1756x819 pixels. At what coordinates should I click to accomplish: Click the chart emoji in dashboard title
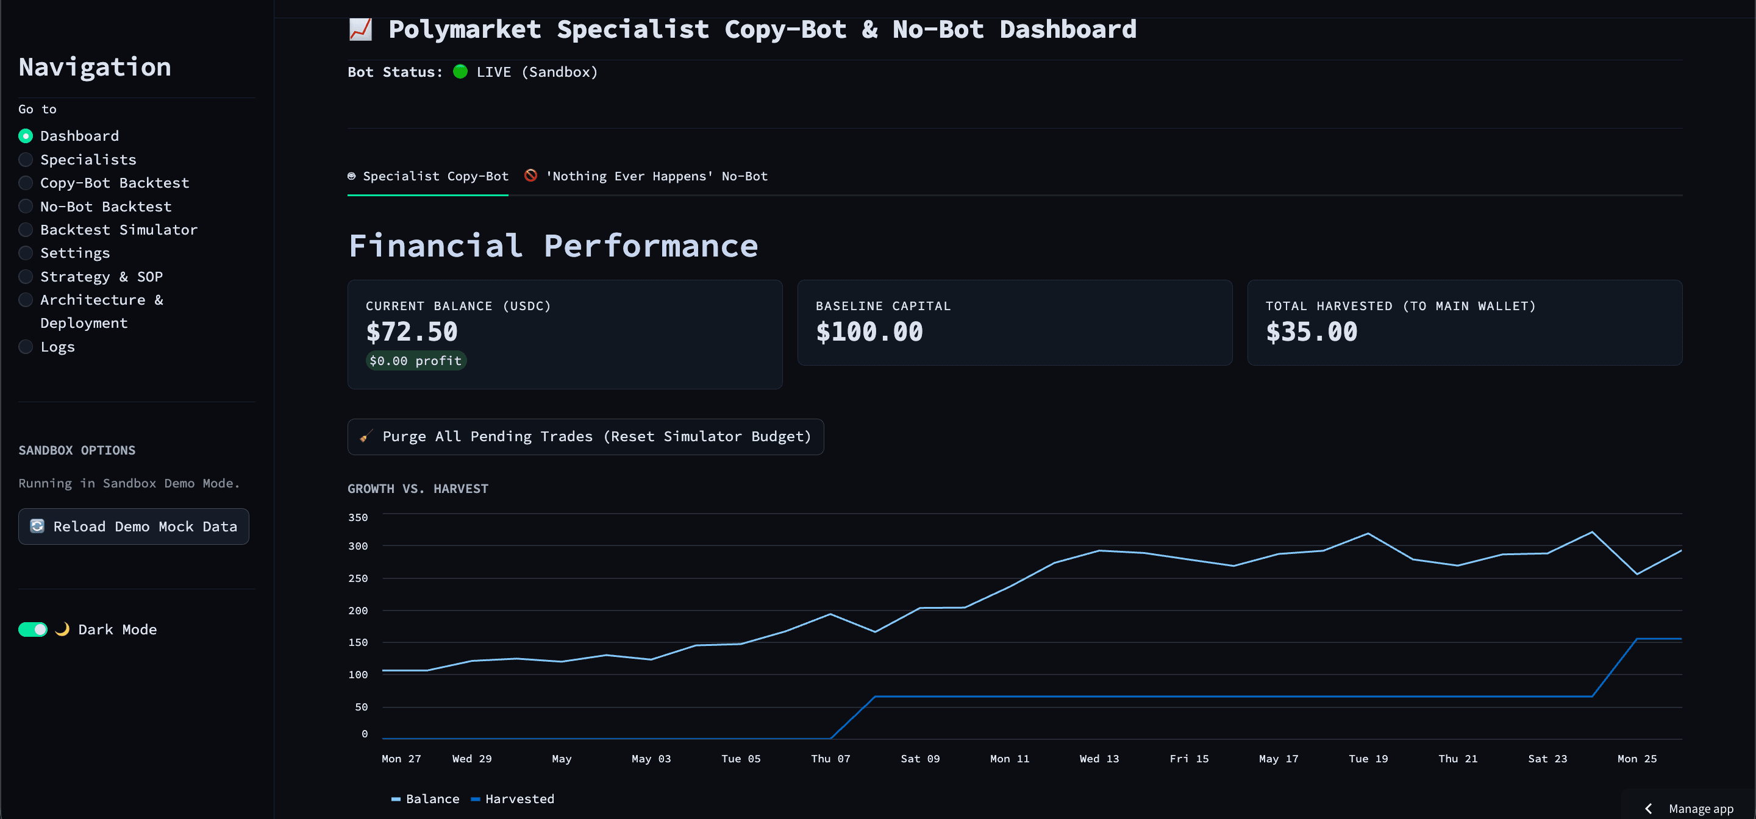(360, 29)
